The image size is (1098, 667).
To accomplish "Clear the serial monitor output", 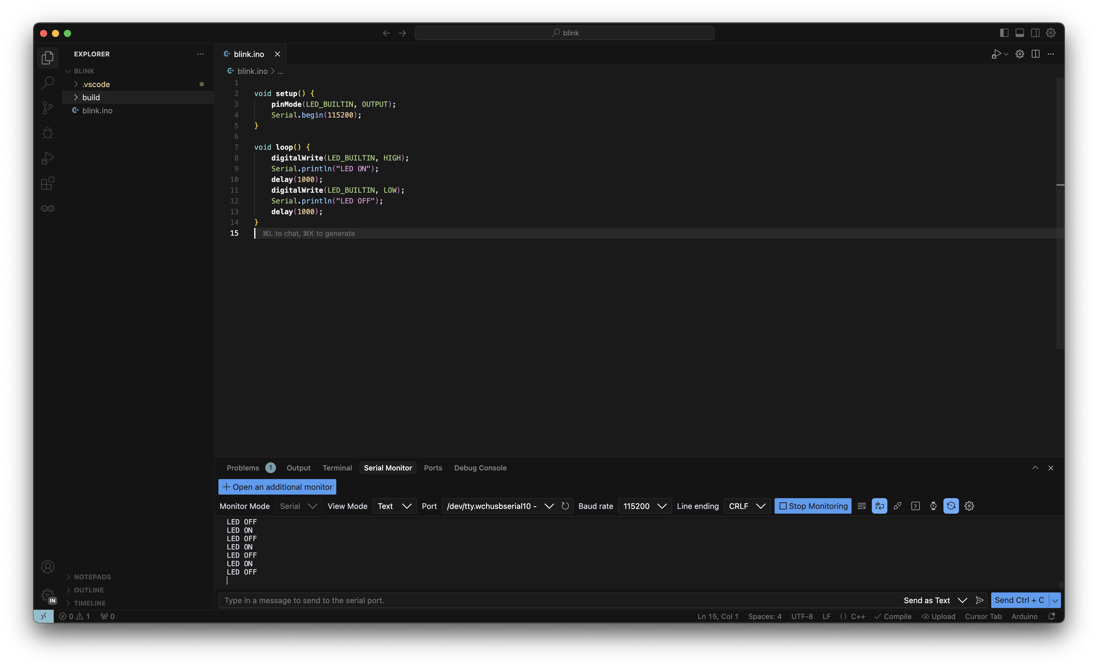I will (x=861, y=506).
